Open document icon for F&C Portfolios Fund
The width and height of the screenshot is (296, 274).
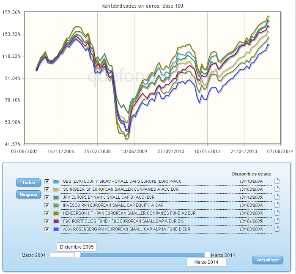pyautogui.click(x=277, y=221)
